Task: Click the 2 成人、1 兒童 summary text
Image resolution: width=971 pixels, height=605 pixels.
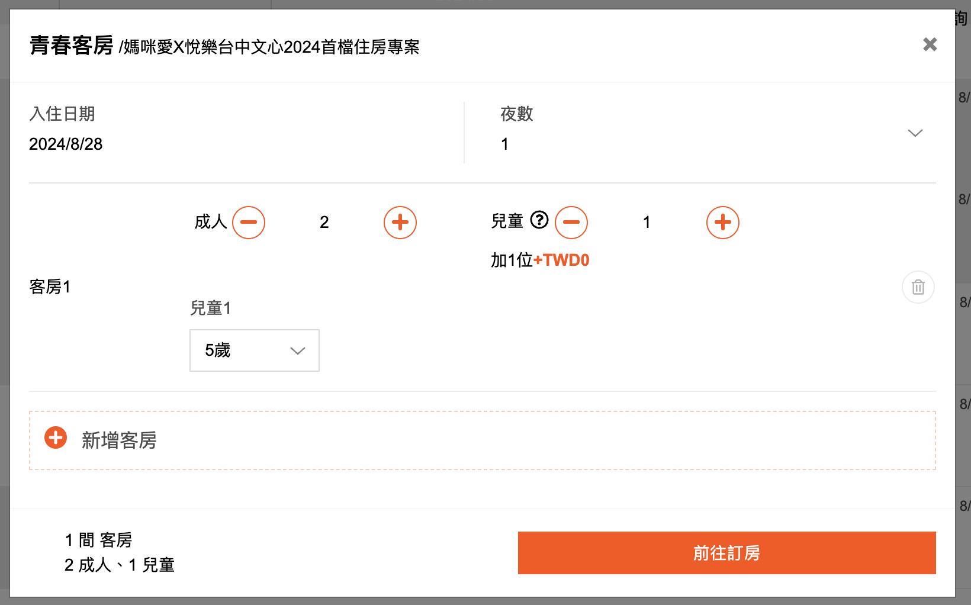Action: pyautogui.click(x=120, y=565)
